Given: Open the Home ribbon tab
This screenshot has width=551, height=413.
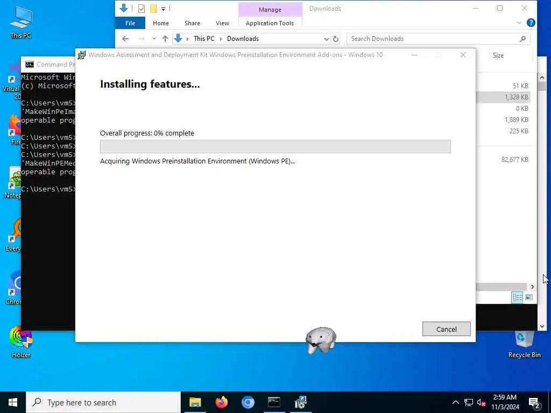Looking at the screenshot, I should point(160,23).
